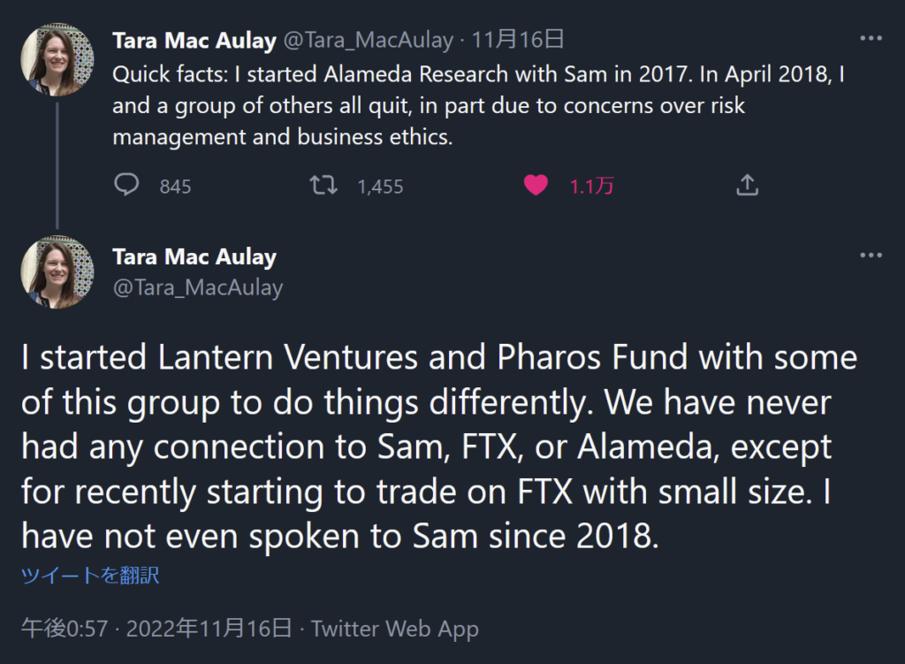This screenshot has width=905, height=664.
Task: Click the Twitter Web App source label
Action: pyautogui.click(x=394, y=629)
